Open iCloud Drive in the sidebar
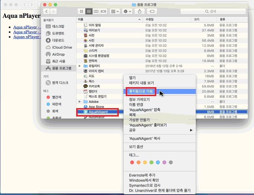 point(59,47)
